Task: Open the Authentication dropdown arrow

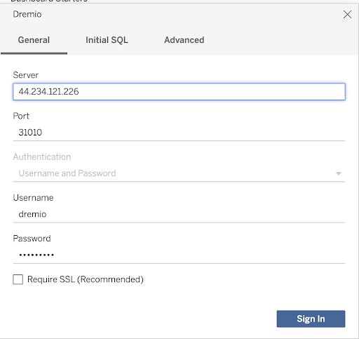Action: click(339, 173)
